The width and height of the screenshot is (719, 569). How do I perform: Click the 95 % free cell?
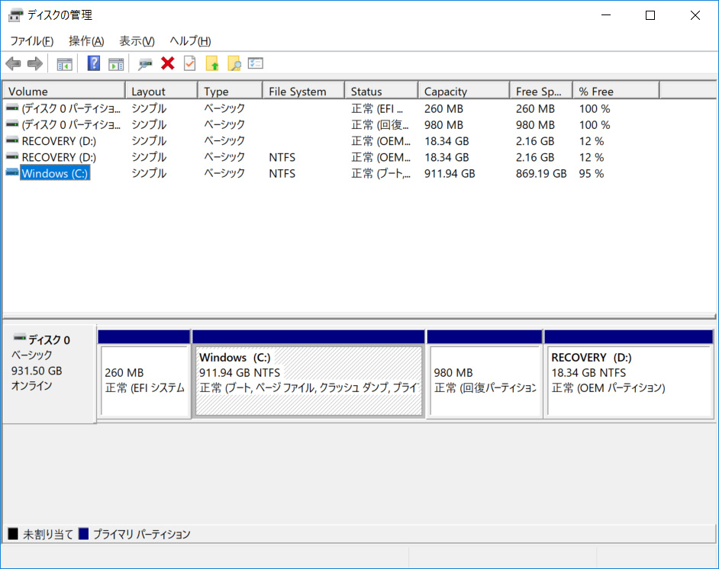tap(592, 174)
